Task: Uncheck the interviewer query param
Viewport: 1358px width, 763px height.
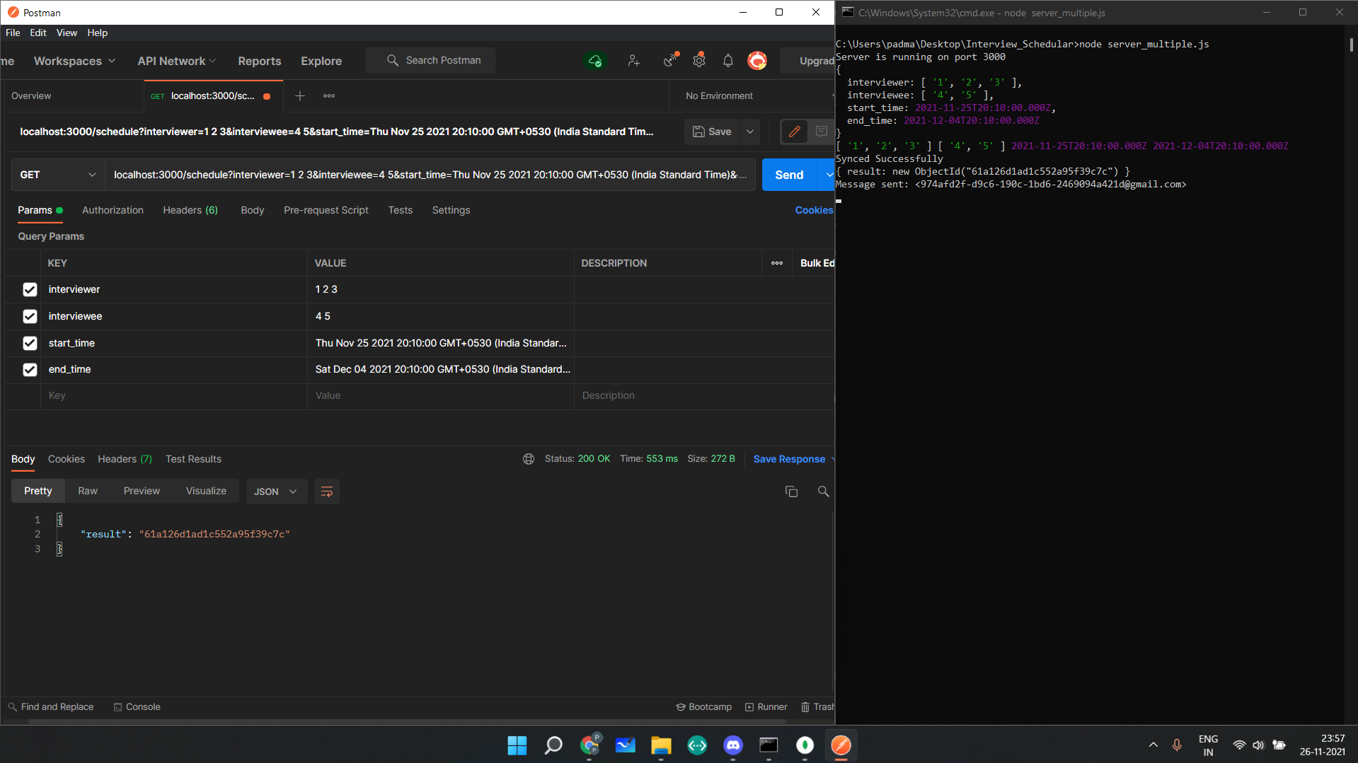Action: click(30, 289)
